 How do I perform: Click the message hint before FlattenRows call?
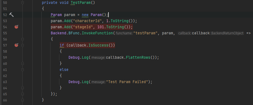coord(98,58)
